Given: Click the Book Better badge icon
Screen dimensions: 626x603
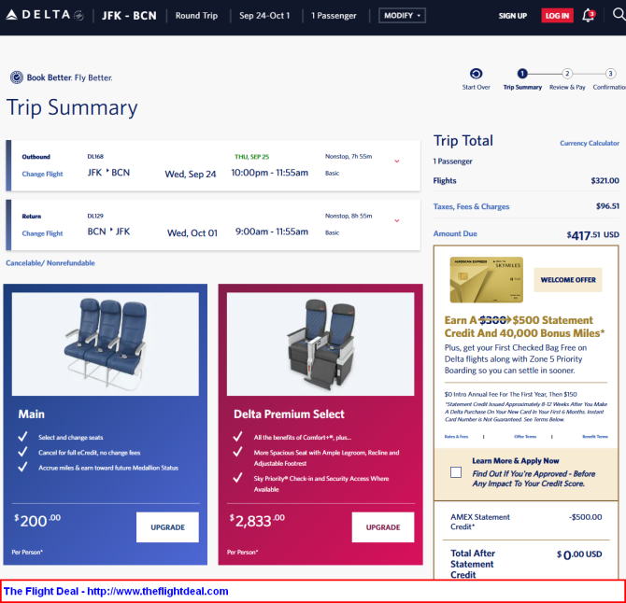Looking at the screenshot, I should (17, 77).
